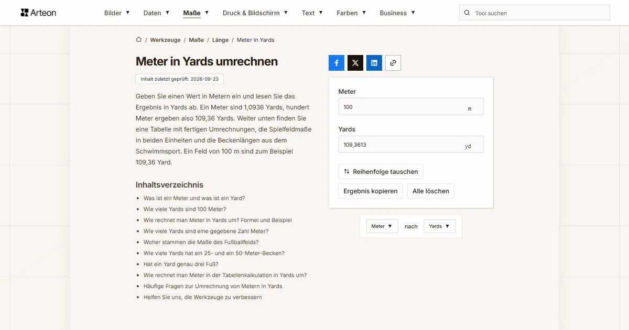Open 'Häufige Fragen zur Umrechnung' link

pyautogui.click(x=213, y=286)
